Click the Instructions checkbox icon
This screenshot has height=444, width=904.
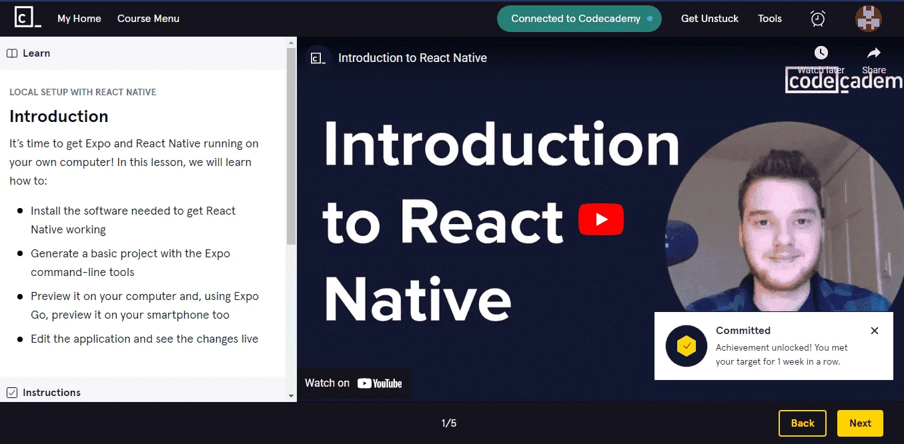12,393
